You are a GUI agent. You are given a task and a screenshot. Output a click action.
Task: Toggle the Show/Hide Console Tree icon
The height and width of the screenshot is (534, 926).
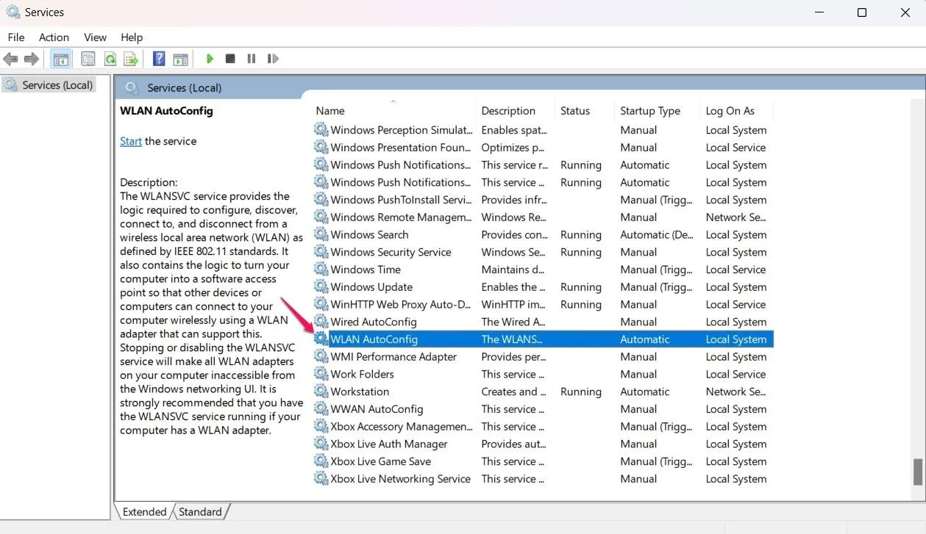tap(61, 59)
